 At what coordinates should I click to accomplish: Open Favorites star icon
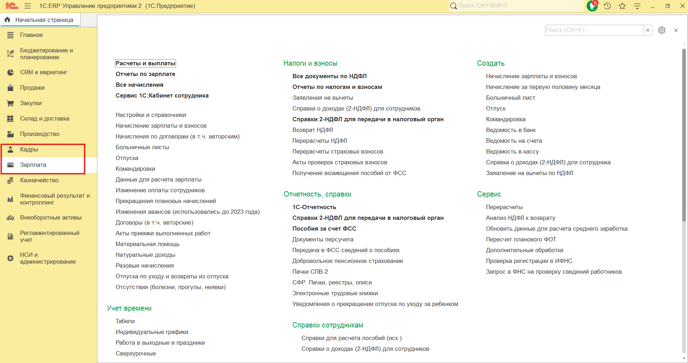pyautogui.click(x=622, y=6)
